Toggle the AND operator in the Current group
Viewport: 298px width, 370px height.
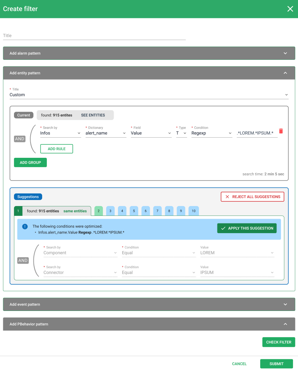point(20,139)
